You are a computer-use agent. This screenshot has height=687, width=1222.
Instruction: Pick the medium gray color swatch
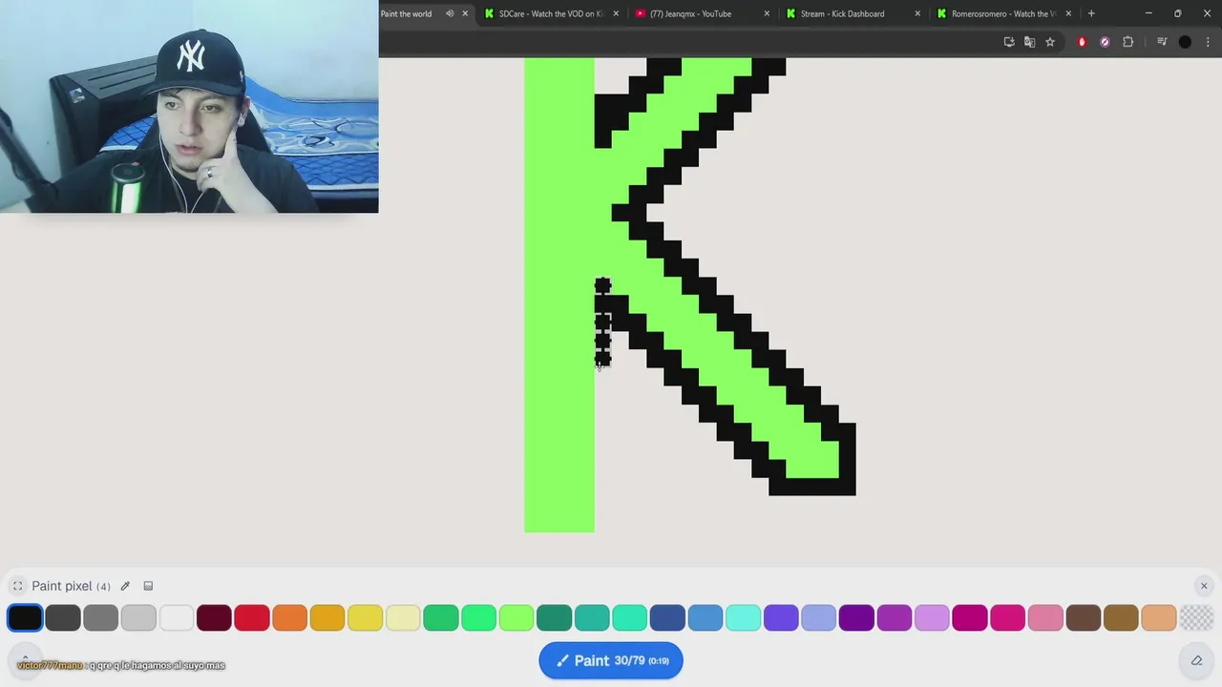100,617
